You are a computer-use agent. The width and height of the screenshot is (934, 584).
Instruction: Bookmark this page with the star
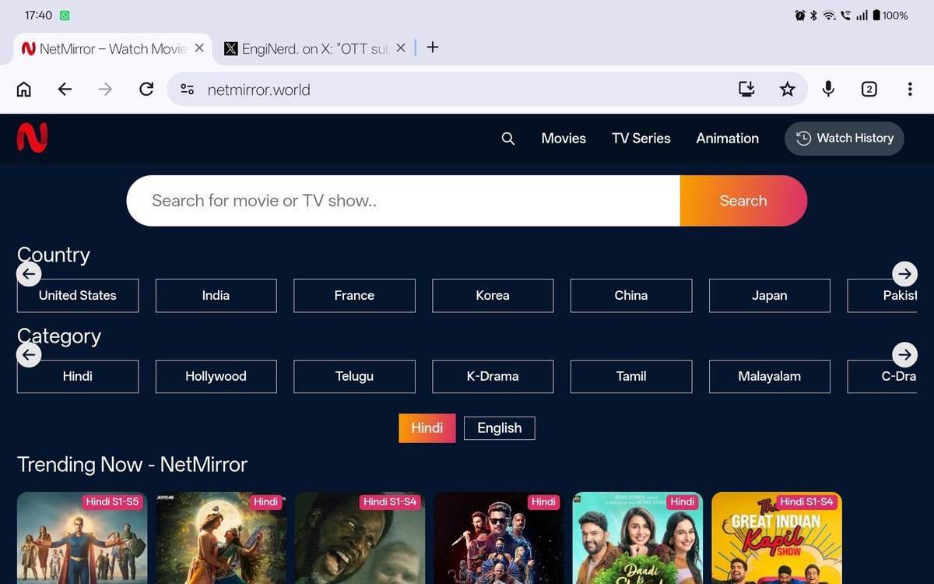click(x=788, y=90)
